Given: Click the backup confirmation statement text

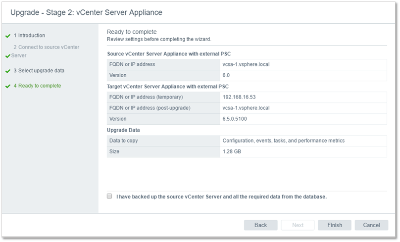Looking at the screenshot, I should coord(221,196).
